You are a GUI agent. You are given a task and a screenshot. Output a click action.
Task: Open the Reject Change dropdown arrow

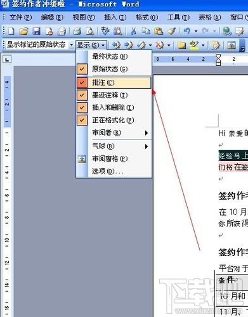(169, 45)
